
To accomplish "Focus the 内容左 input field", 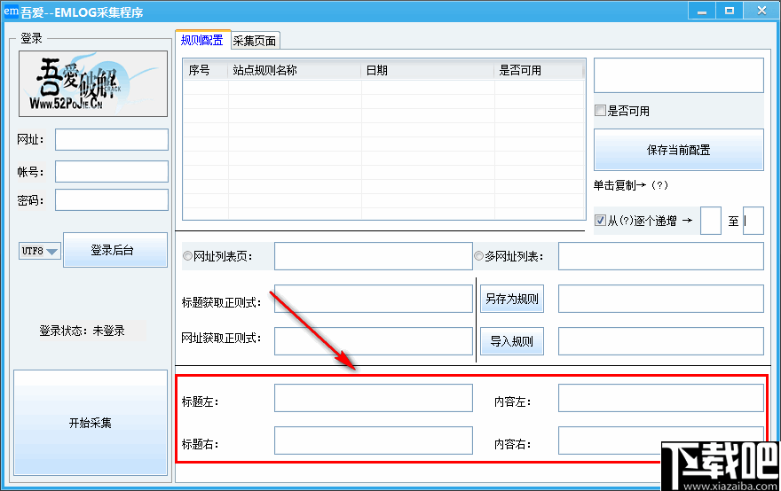I will coord(660,398).
